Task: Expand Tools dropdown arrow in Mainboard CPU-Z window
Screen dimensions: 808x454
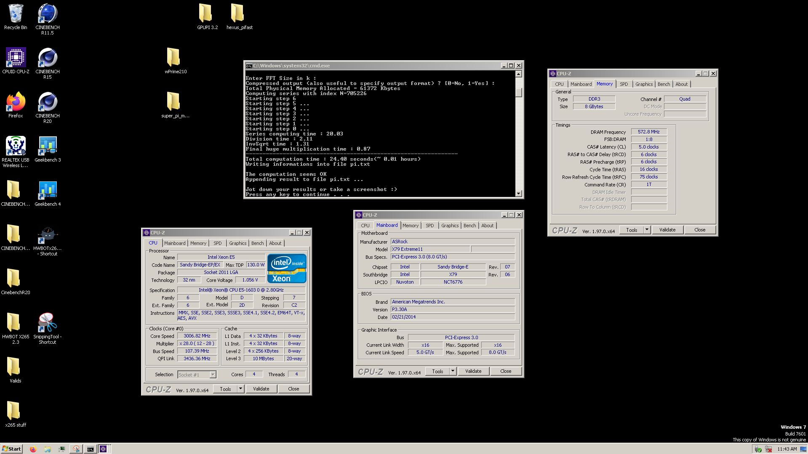Action: (x=453, y=371)
